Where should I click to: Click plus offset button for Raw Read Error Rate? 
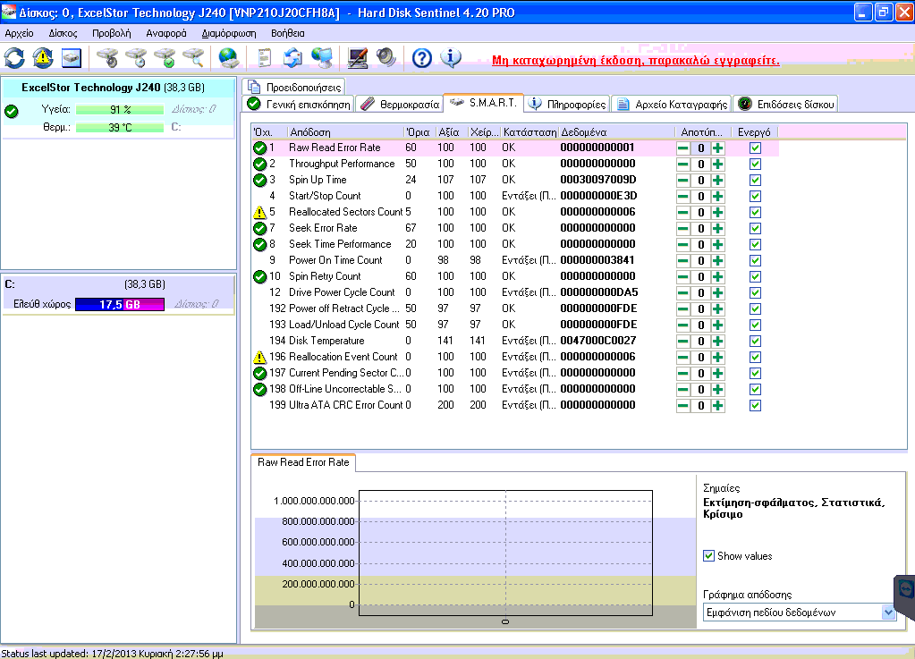(x=717, y=148)
